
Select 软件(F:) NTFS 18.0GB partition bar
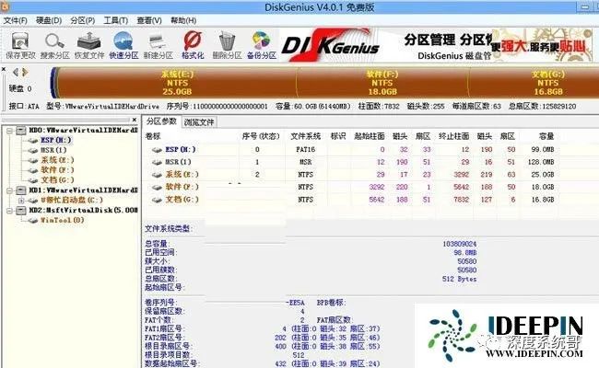pos(382,83)
